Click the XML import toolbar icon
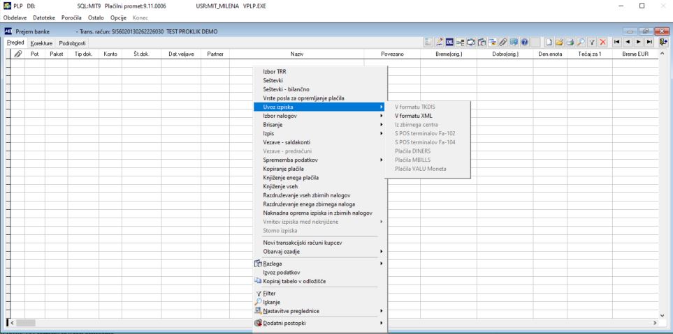 click(450, 42)
